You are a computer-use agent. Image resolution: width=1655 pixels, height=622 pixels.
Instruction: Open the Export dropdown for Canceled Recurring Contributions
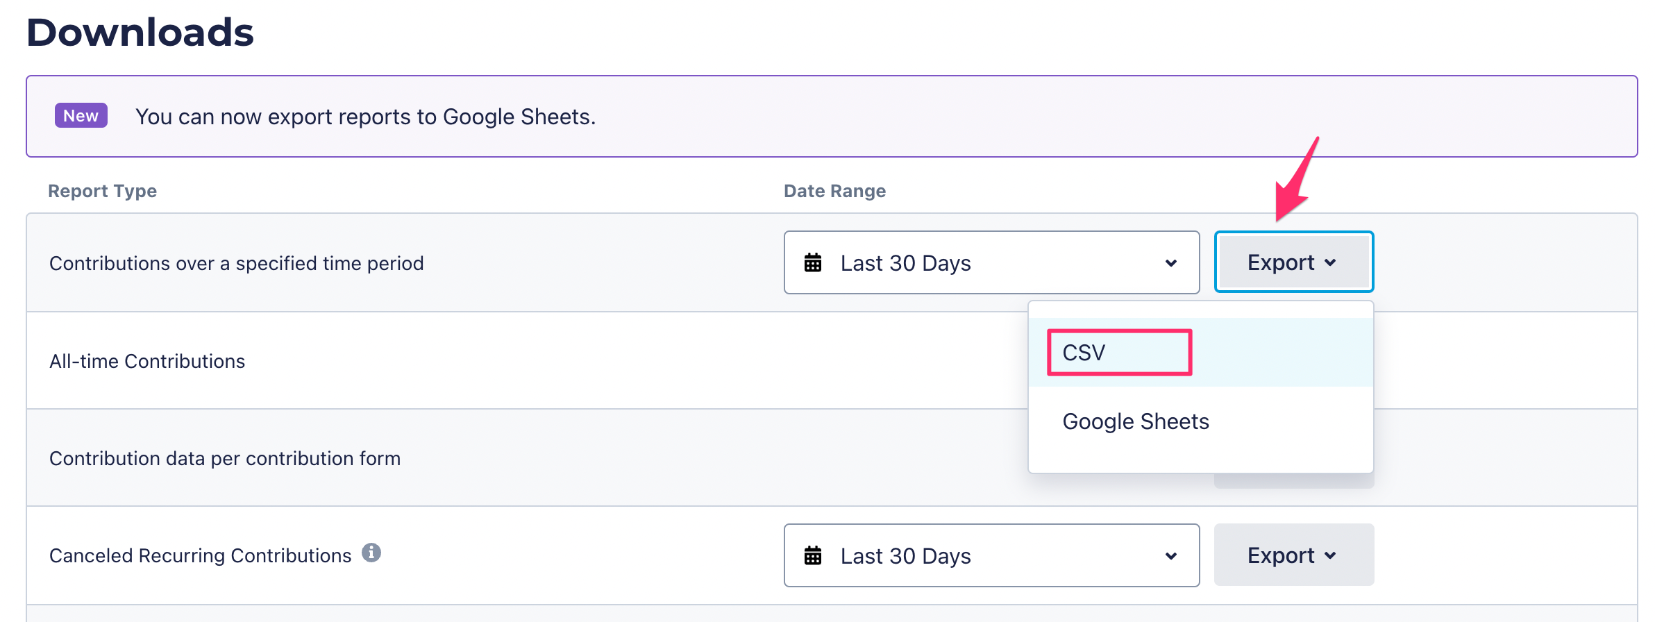tap(1293, 555)
